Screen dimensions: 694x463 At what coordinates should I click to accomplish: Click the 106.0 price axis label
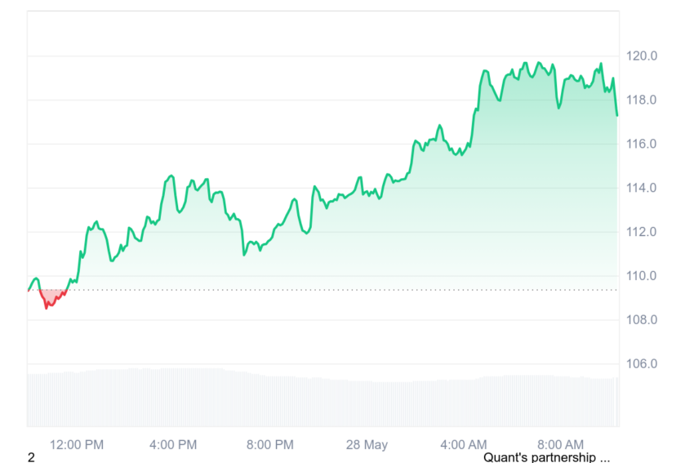click(641, 363)
